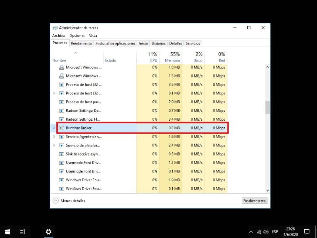Screen dimensions: 317x238
Task: Click the 2.4 MB memory value
Action: click(x=174, y=145)
